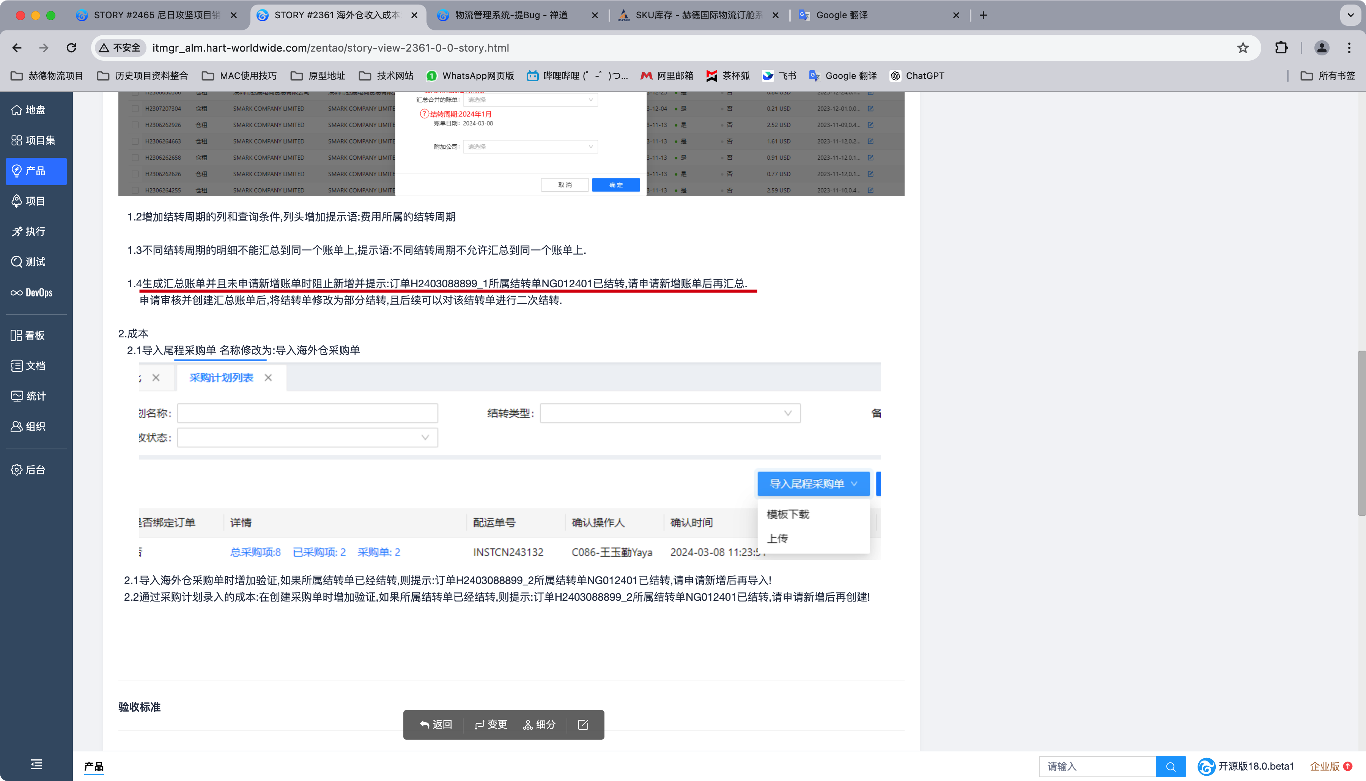This screenshot has height=781, width=1366.
Task: Bookmark this page with star icon
Action: [x=1243, y=48]
